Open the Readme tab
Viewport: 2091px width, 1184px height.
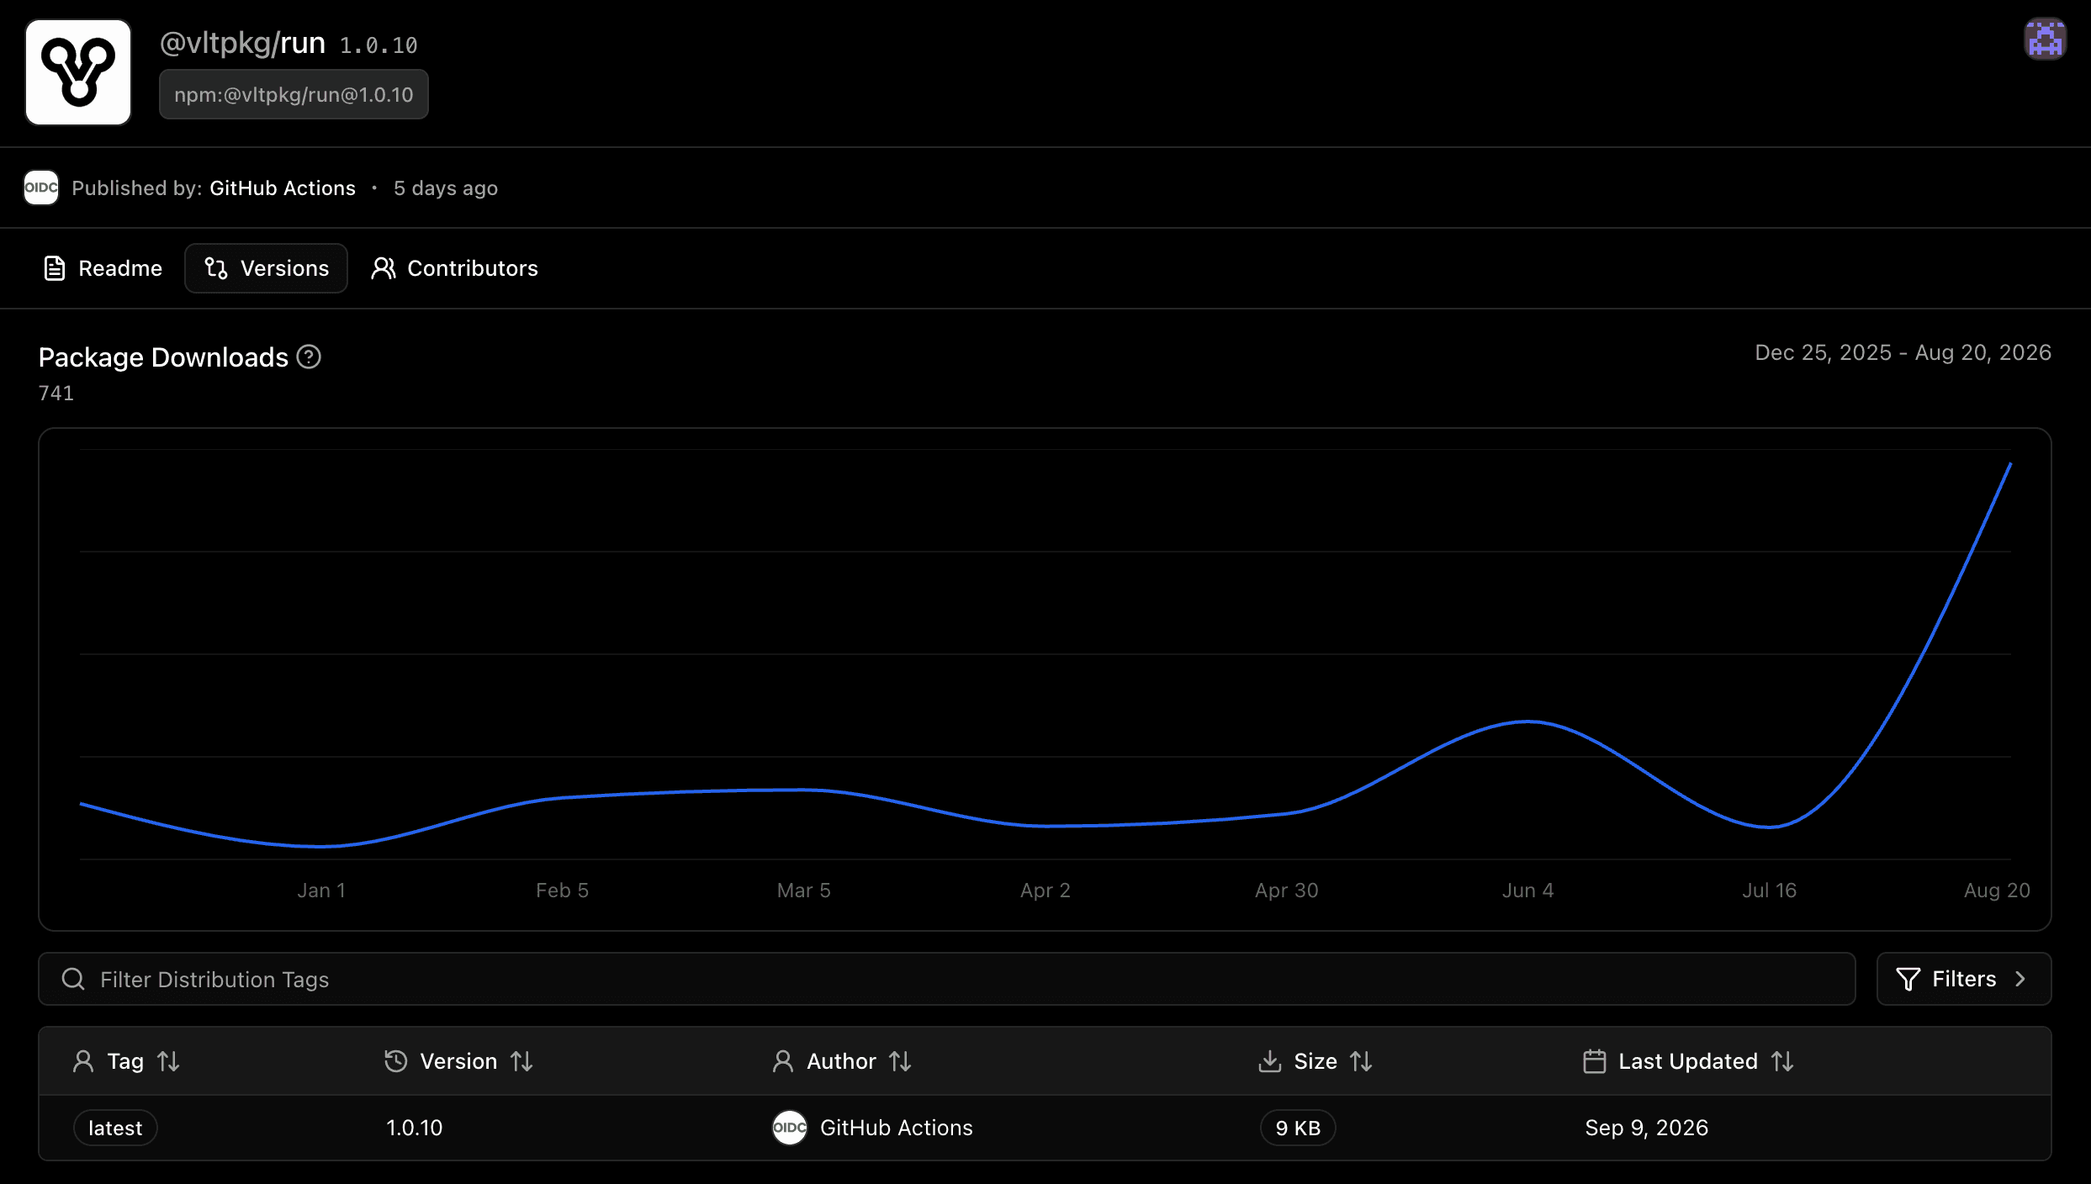point(103,268)
